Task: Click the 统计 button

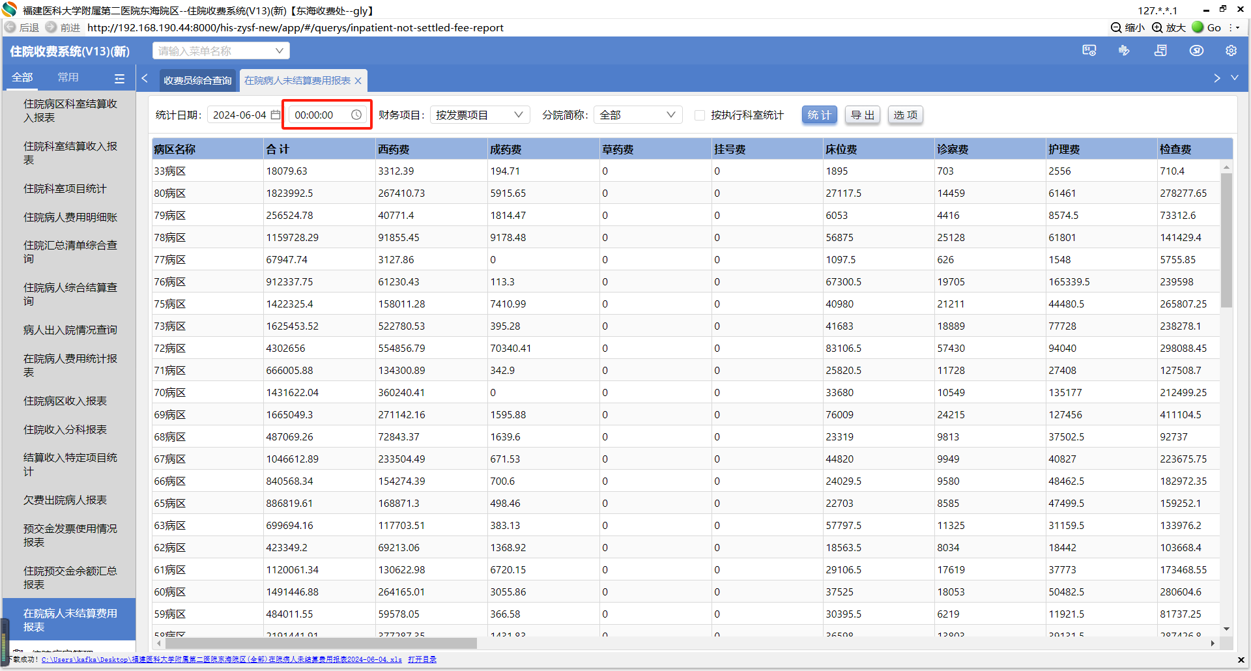Action: [x=819, y=115]
